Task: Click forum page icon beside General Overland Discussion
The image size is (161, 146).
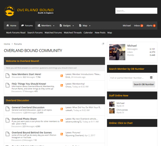Action: [x=8, y=109]
